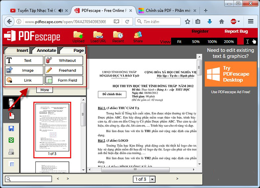This screenshot has width=260, height=188.
Task: Click document horizontal scrollbar thumb
Action: 135,170
